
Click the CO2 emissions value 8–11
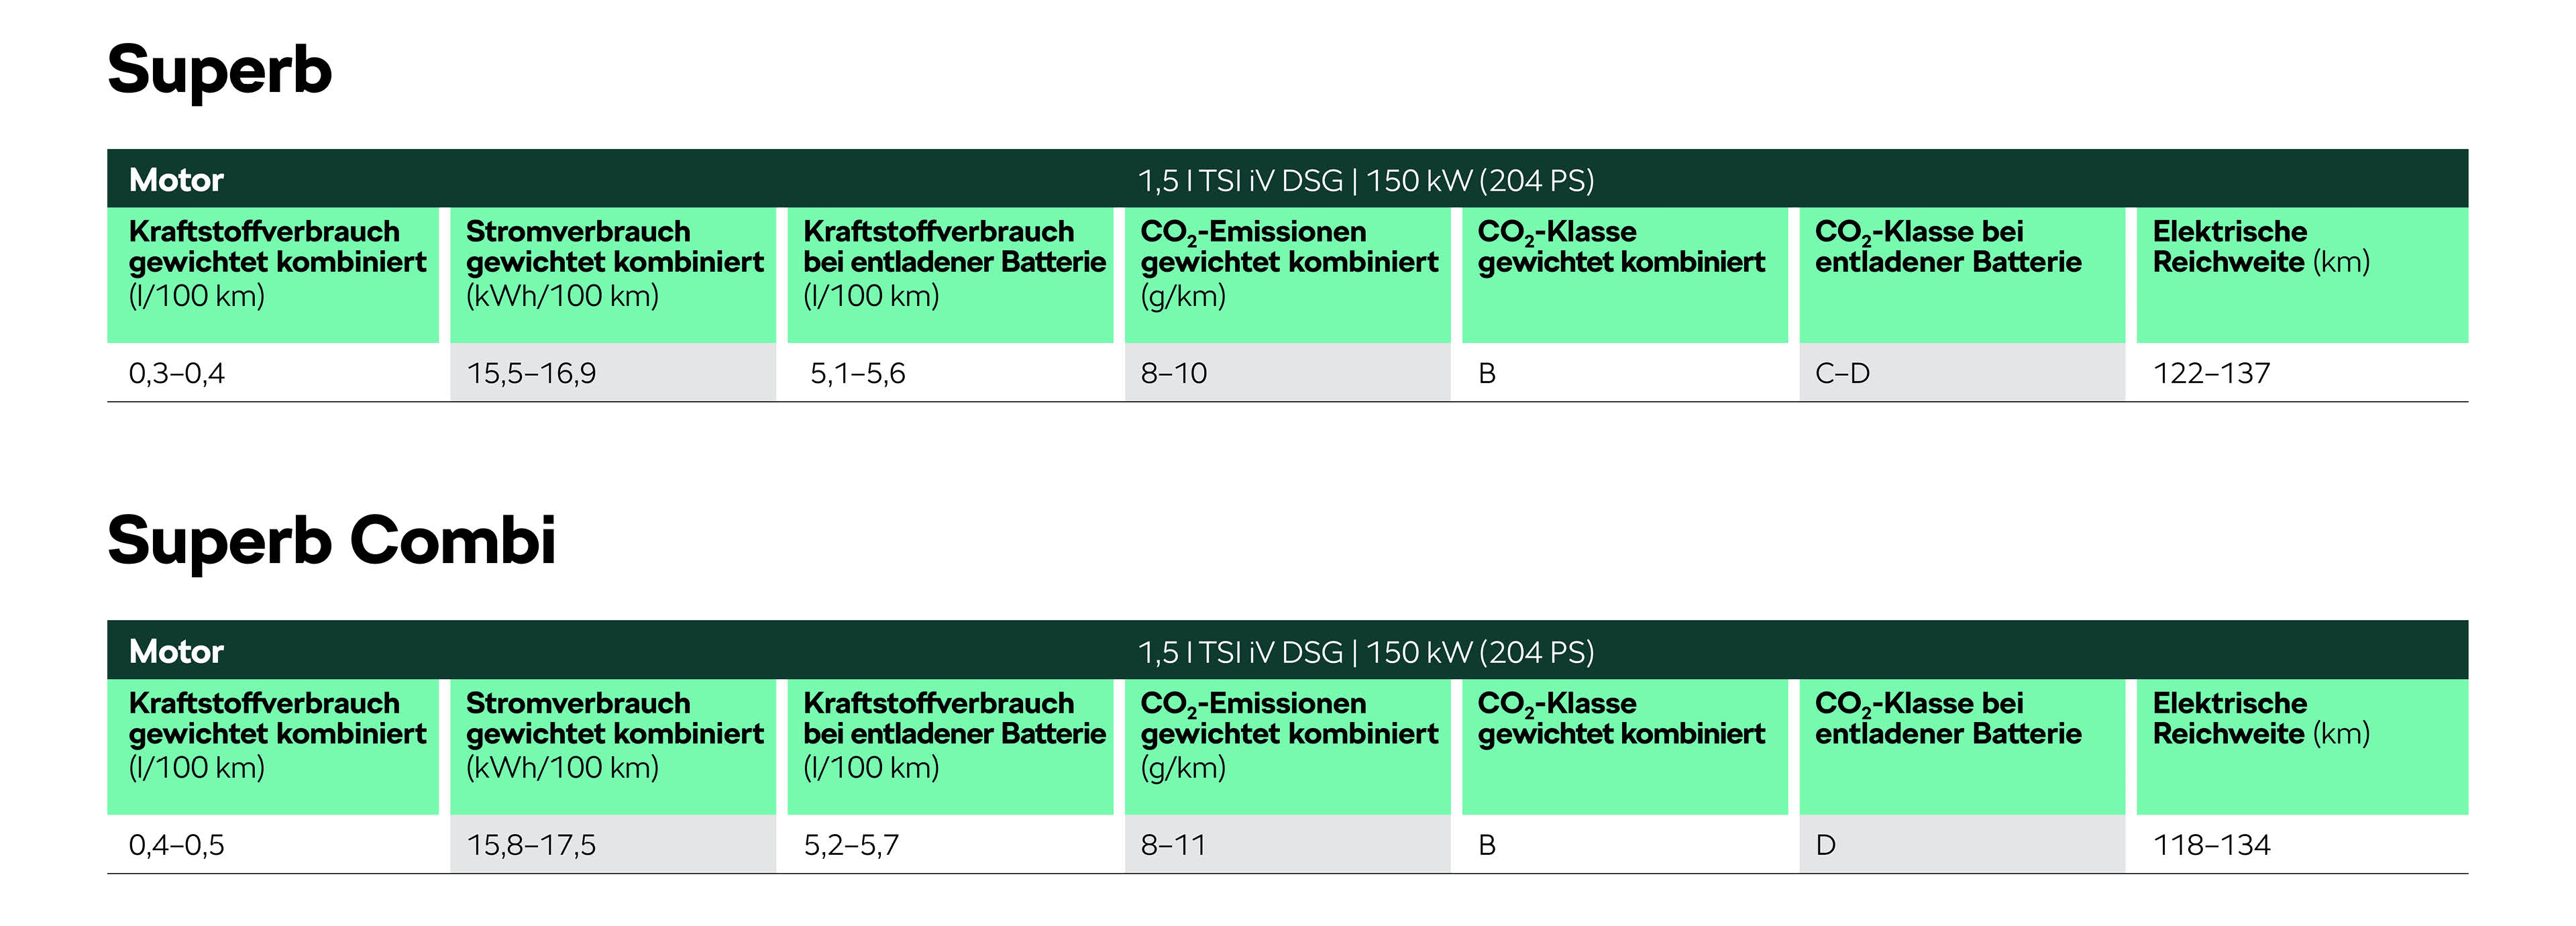(1173, 846)
